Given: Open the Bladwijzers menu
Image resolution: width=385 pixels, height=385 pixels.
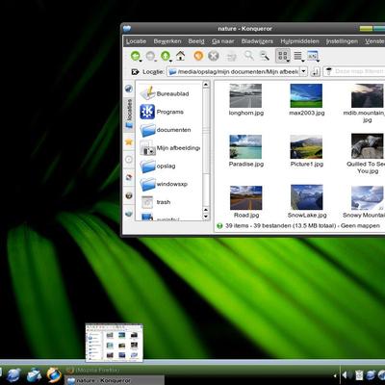Looking at the screenshot, I should [257, 41].
